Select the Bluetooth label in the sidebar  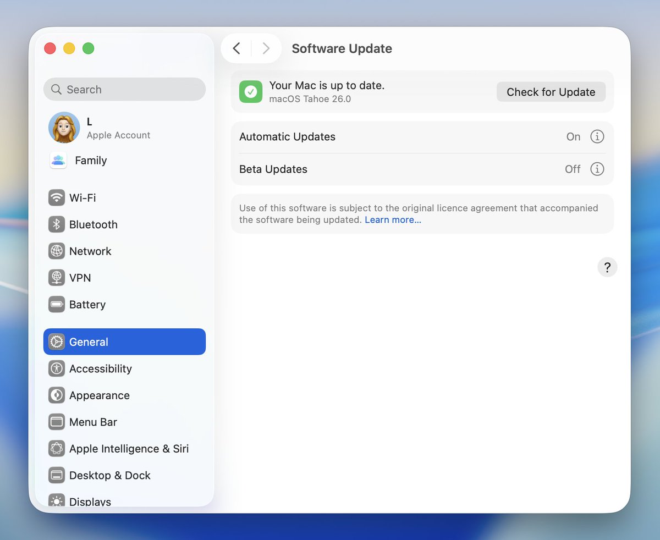(94, 224)
